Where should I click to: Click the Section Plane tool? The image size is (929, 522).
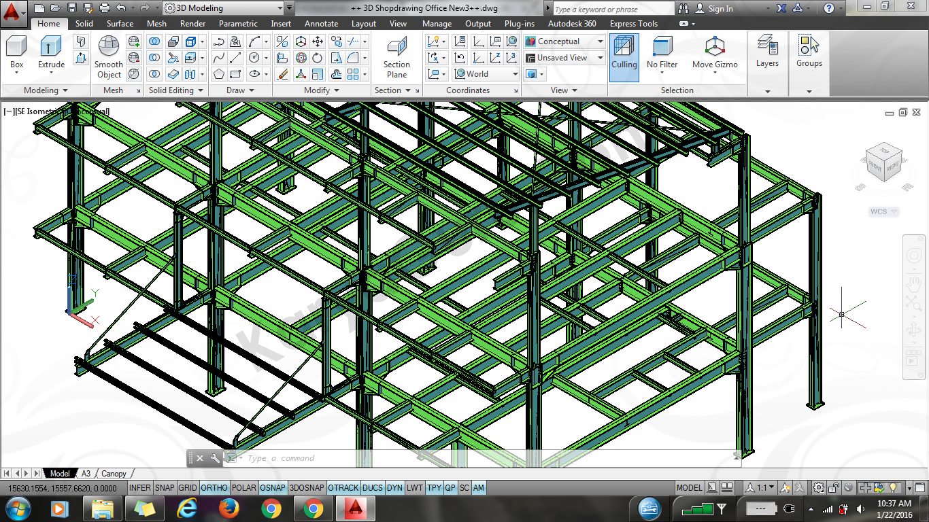pyautogui.click(x=396, y=48)
